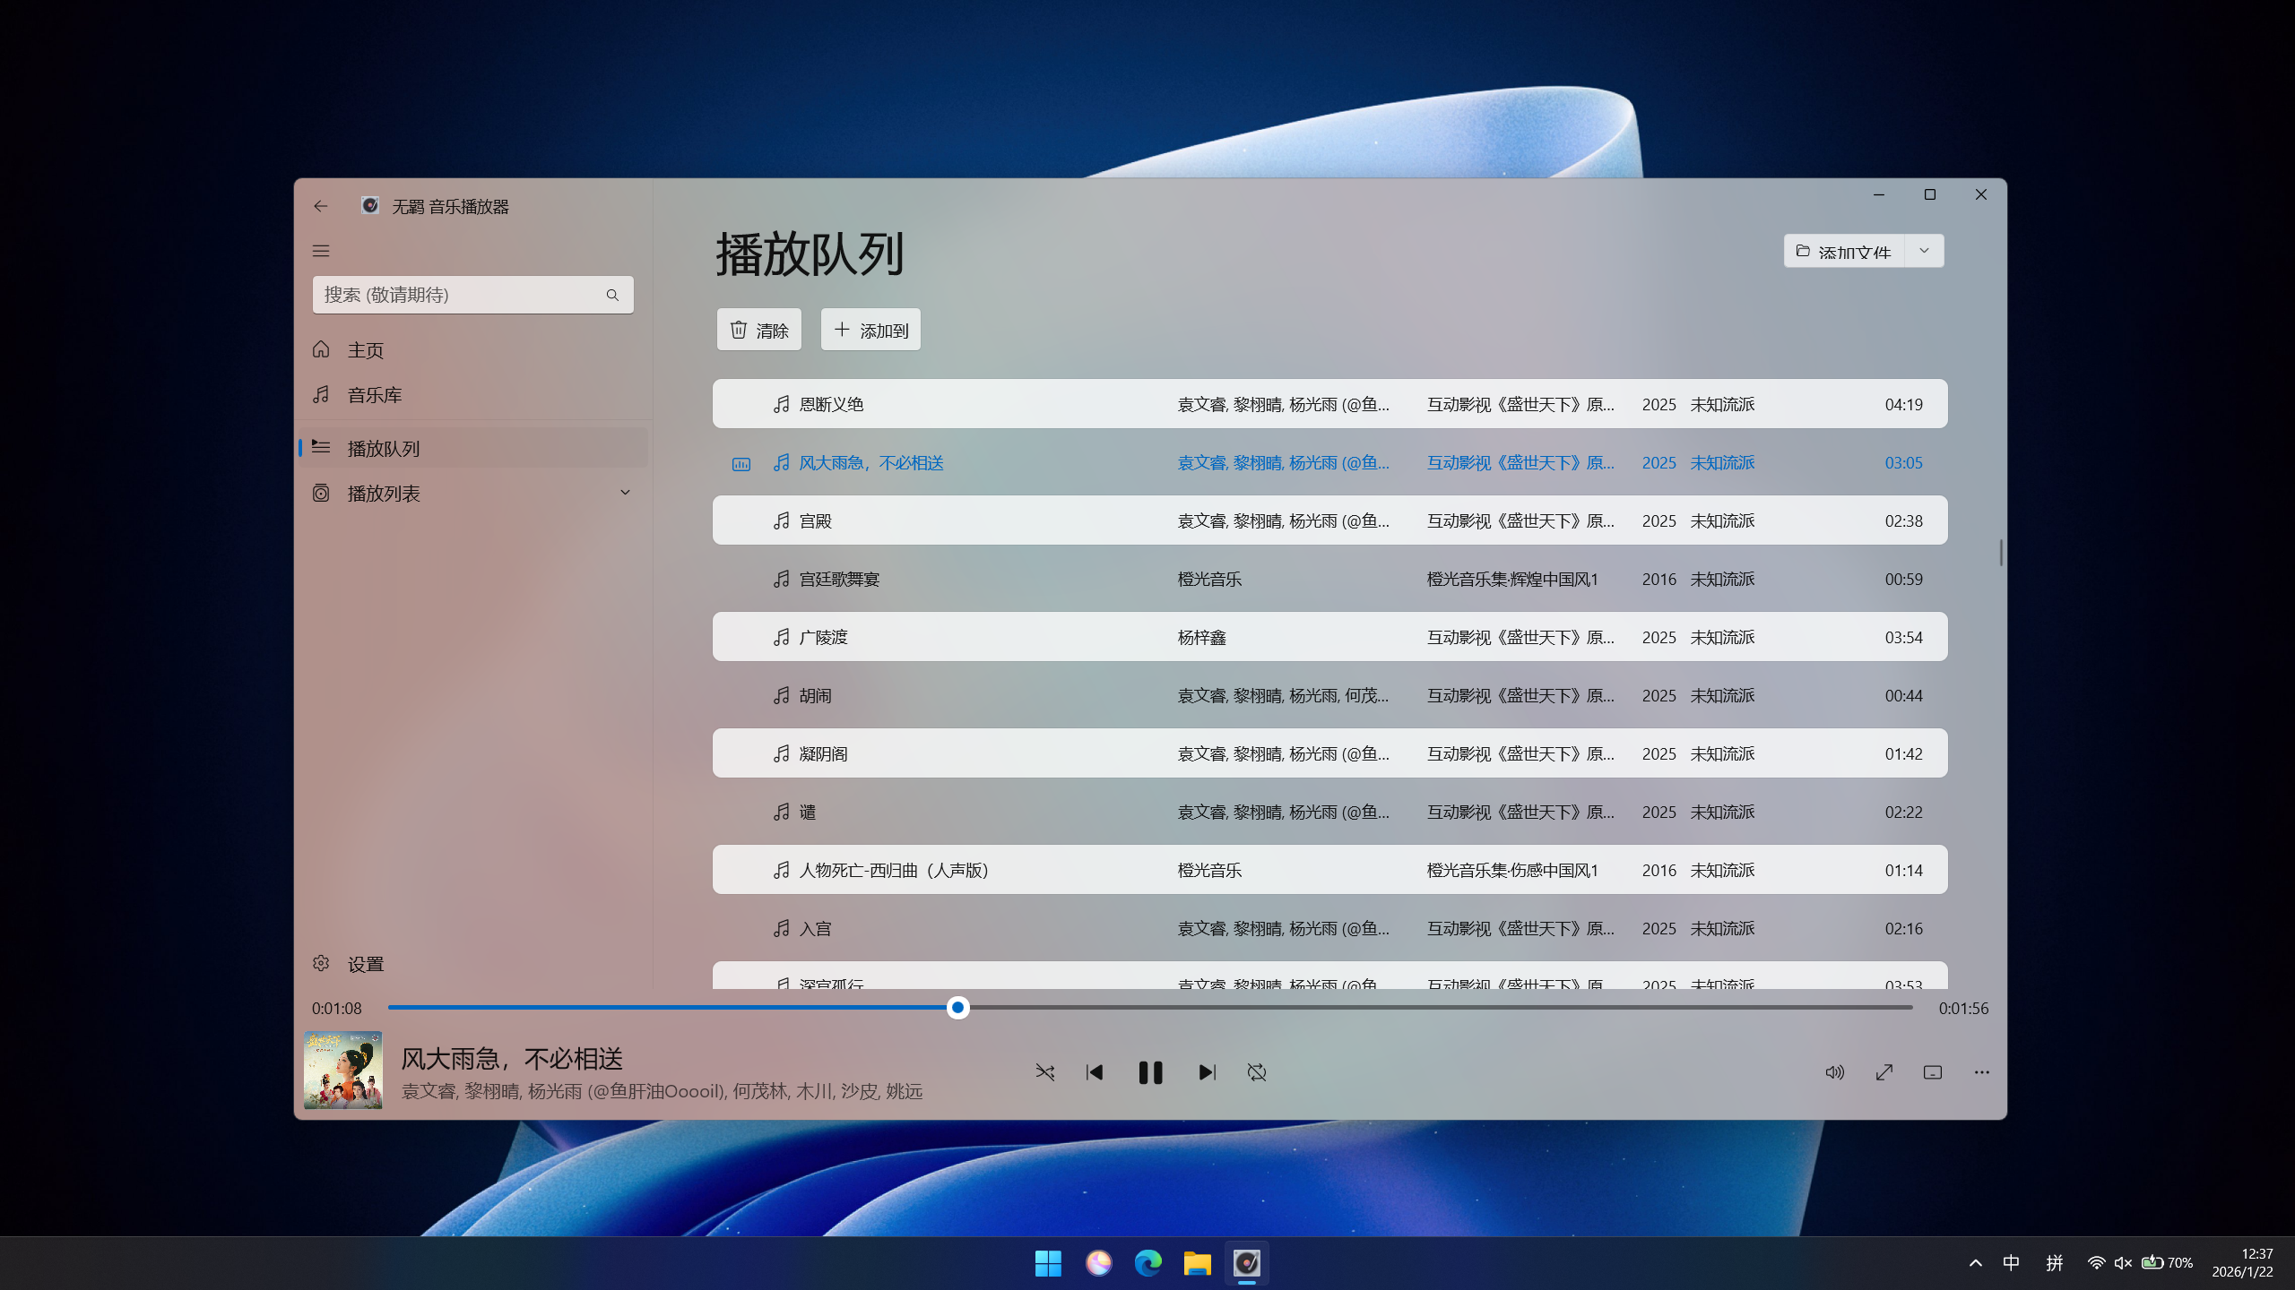
Task: Skip to the next track
Action: [x=1207, y=1072]
